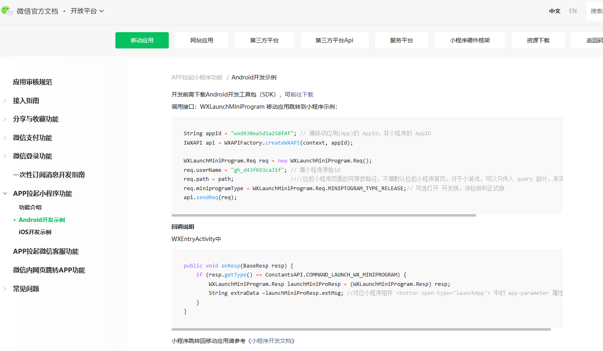Open Android开发示例 sub-page

(x=42, y=220)
